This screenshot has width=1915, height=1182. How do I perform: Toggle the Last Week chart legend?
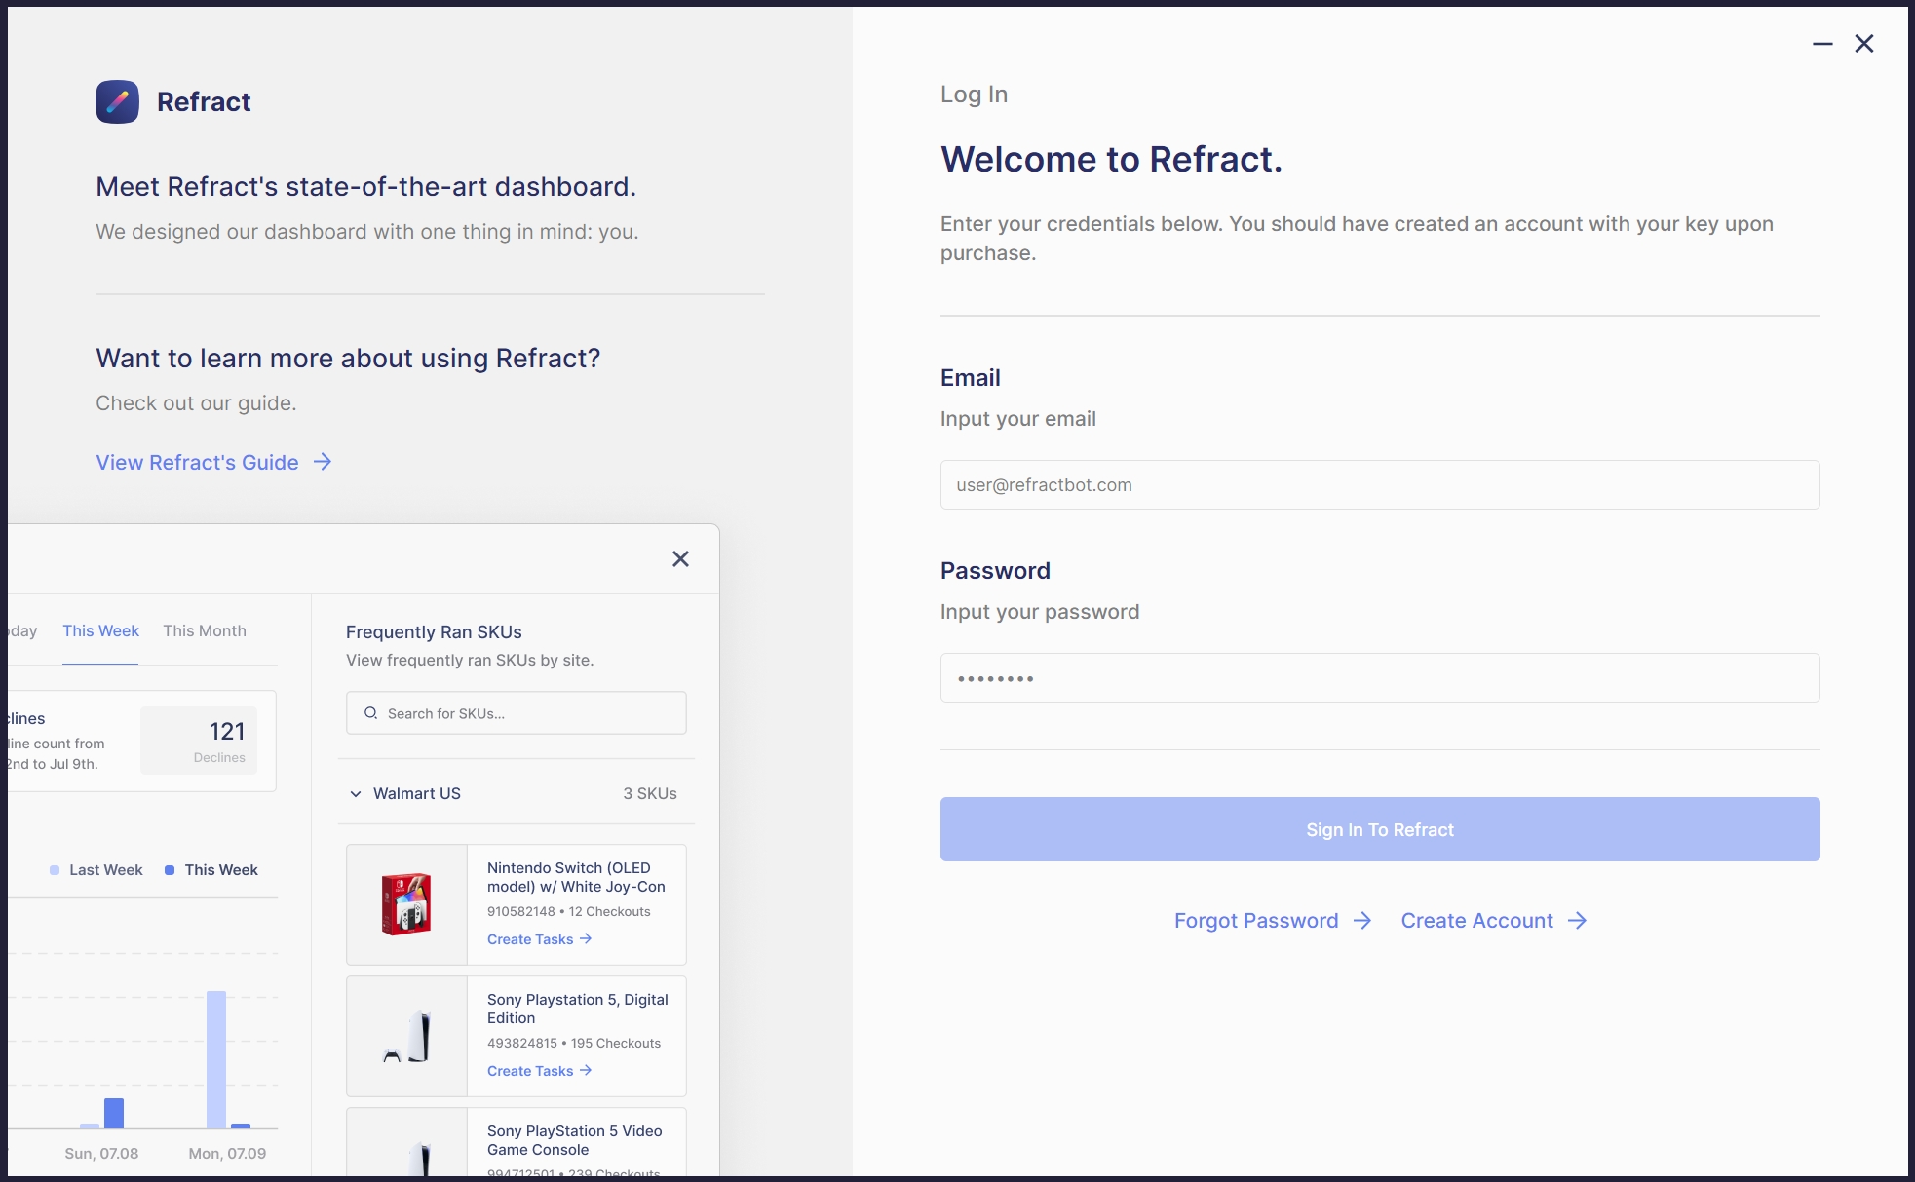pos(96,870)
